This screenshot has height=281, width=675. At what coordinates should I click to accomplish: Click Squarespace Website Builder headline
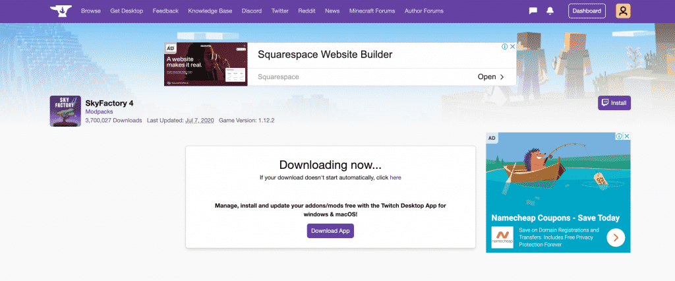[325, 55]
